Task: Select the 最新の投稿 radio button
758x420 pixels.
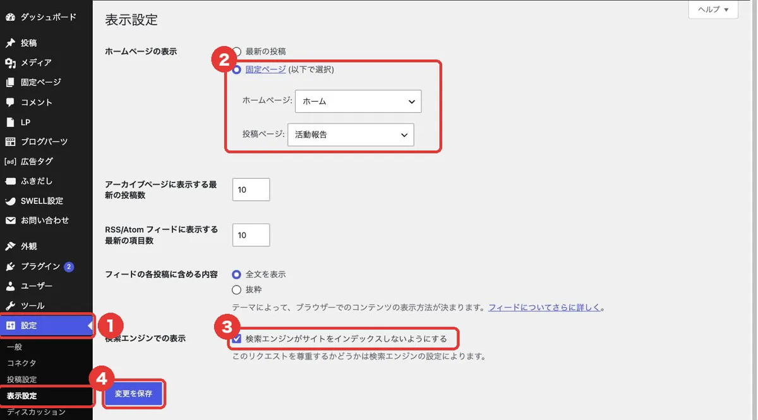Action: tap(237, 51)
